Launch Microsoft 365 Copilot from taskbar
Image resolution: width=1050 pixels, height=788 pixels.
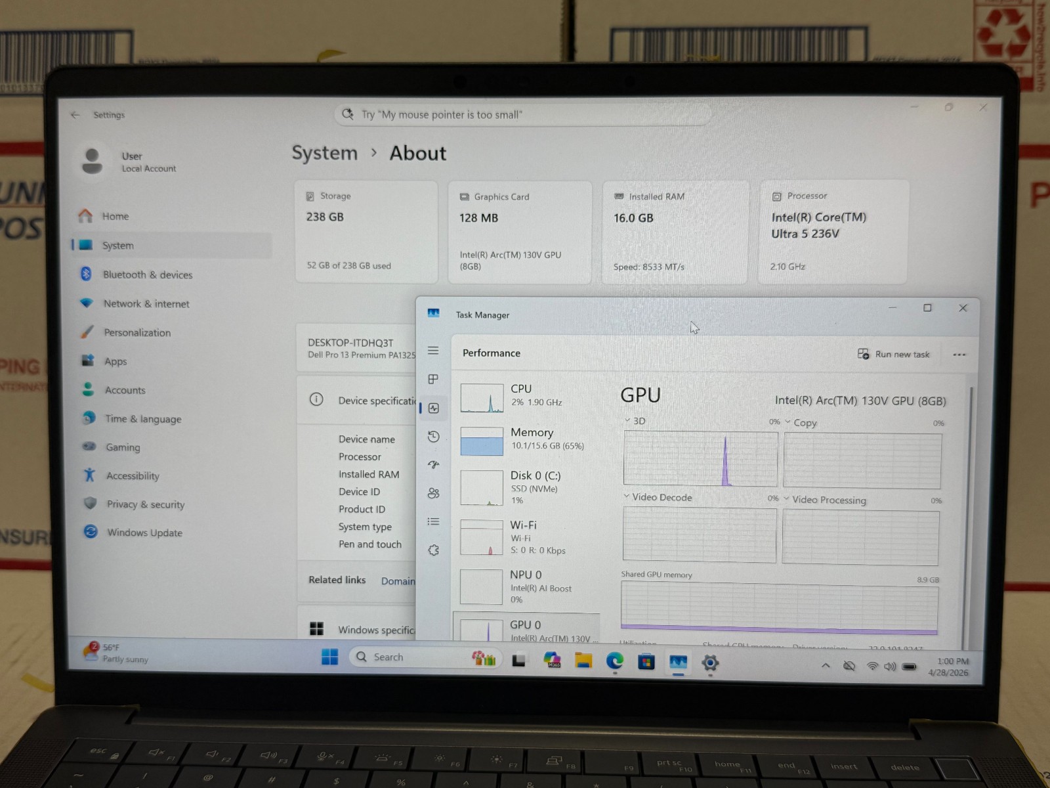(x=552, y=660)
